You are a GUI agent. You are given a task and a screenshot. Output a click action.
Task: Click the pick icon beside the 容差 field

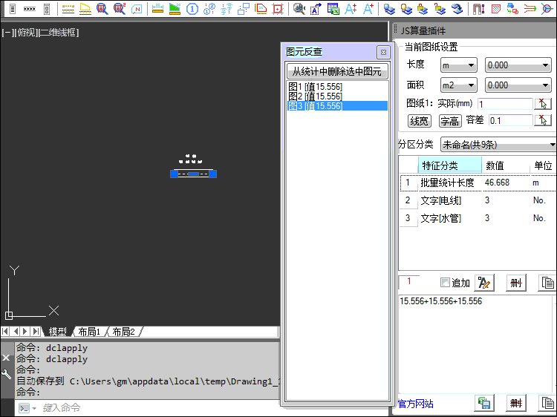[543, 120]
